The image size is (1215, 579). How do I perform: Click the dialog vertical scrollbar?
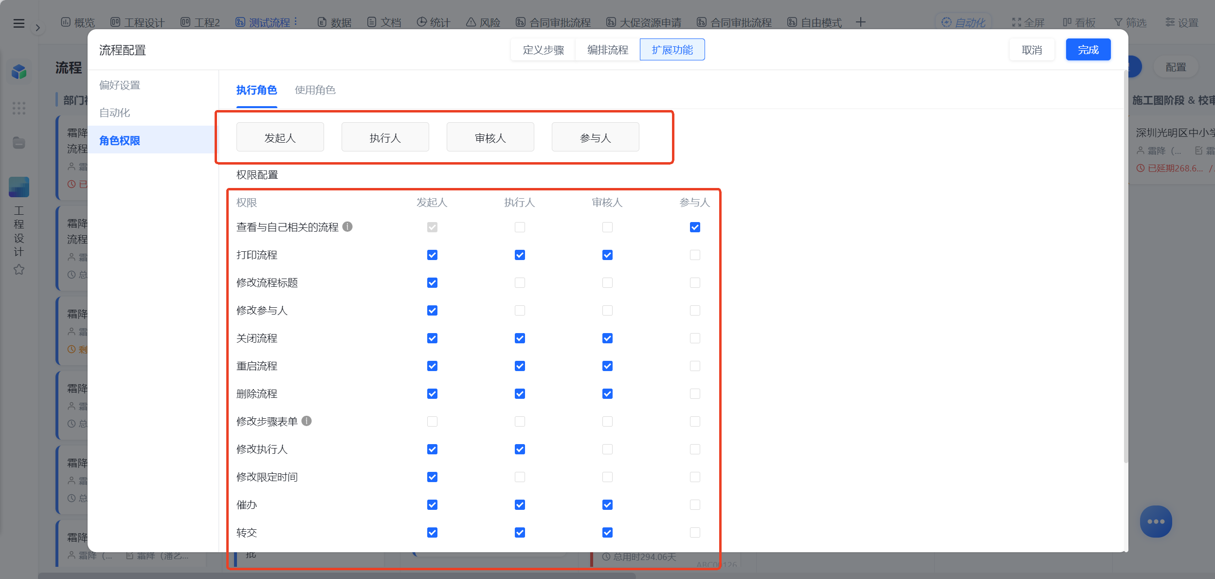coord(1125,267)
